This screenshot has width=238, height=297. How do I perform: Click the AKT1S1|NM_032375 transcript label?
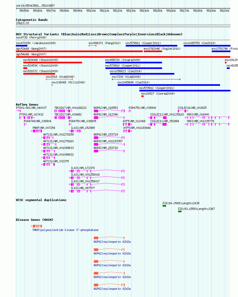pyautogui.click(x=56, y=161)
